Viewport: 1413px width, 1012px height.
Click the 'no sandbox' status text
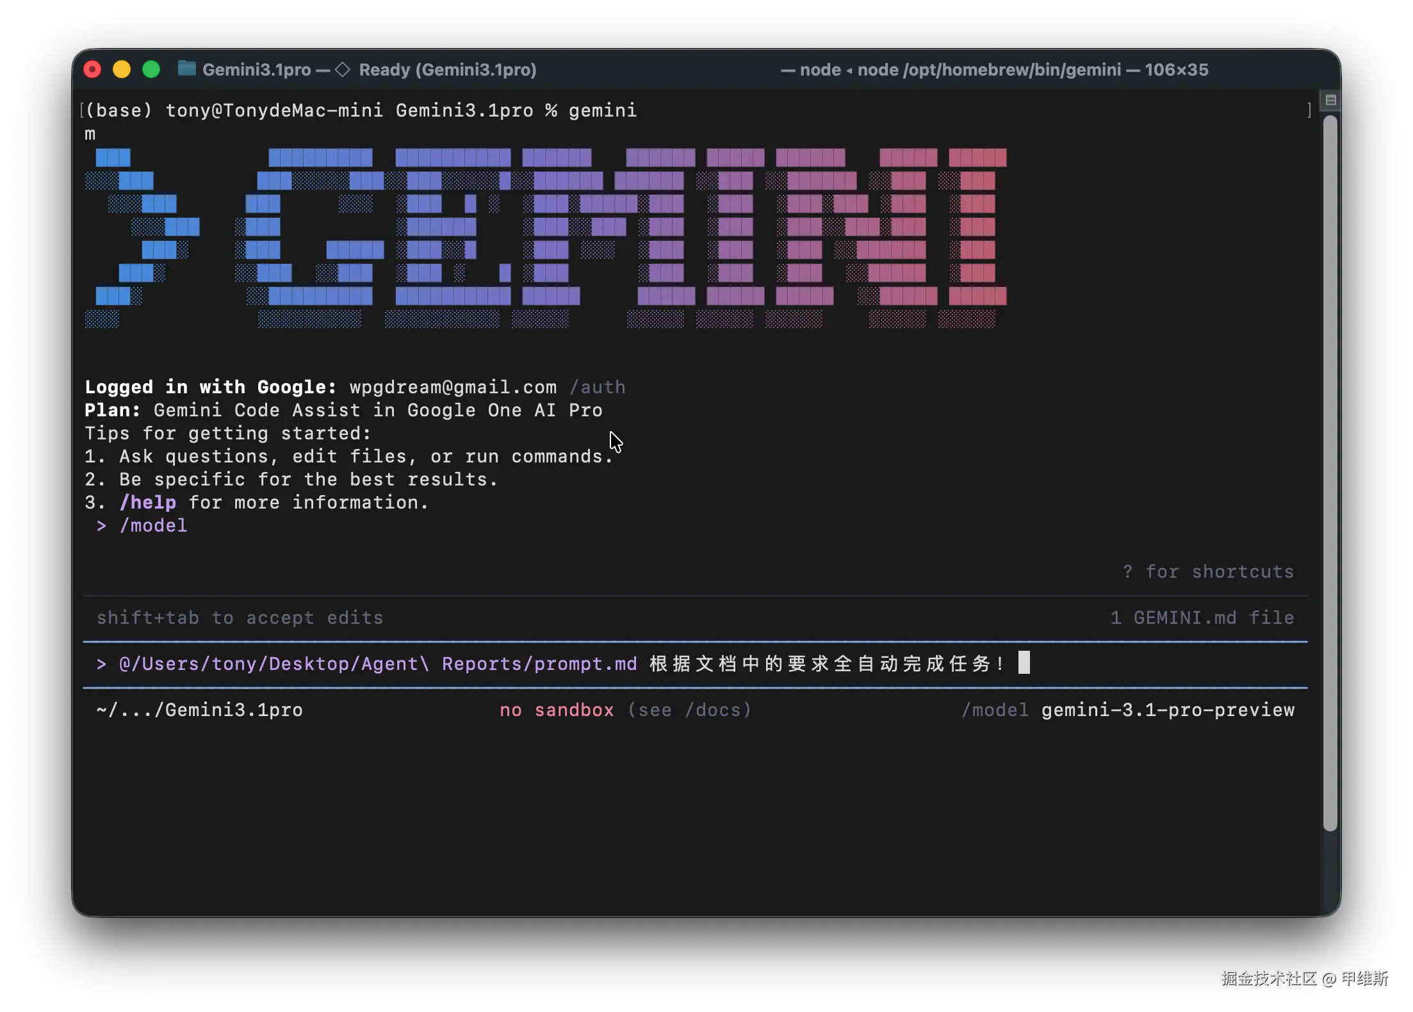(556, 710)
